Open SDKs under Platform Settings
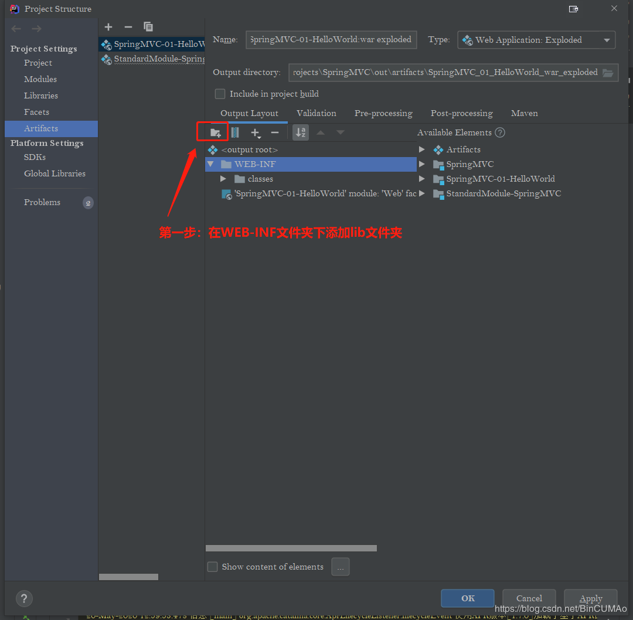This screenshot has height=620, width=633. [35, 158]
